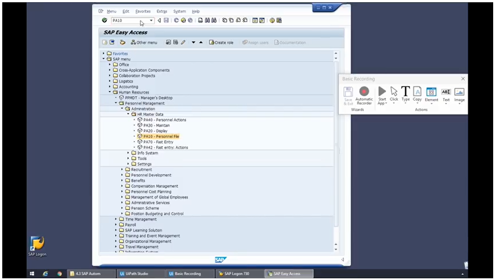Click the Help question mark icon
Image resolution: width=496 pixels, height=280 pixels.
272,20
